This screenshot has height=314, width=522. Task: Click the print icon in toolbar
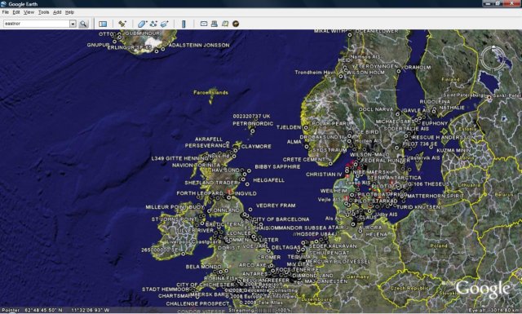tap(215, 24)
